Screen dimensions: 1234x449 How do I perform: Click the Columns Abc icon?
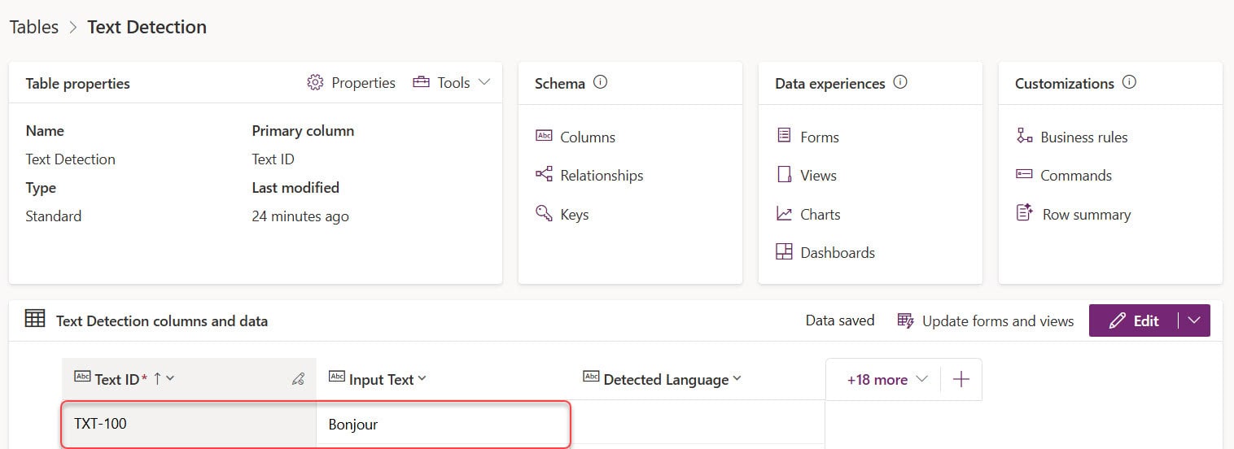tap(544, 136)
